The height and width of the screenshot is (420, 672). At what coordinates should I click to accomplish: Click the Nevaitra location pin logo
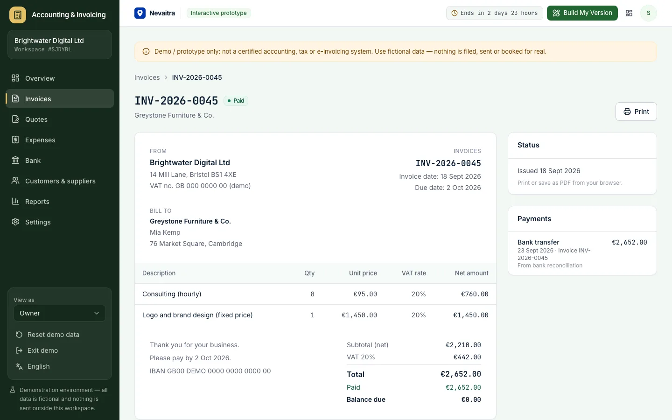(140, 13)
